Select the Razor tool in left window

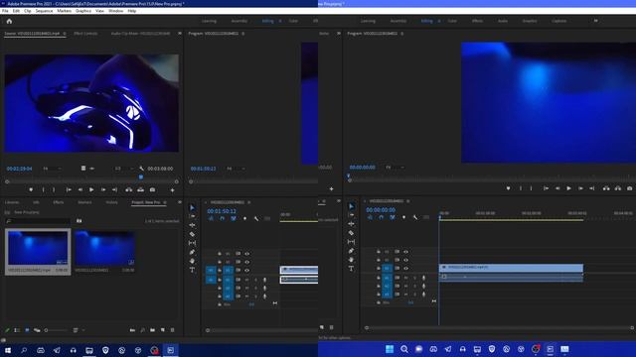(192, 234)
